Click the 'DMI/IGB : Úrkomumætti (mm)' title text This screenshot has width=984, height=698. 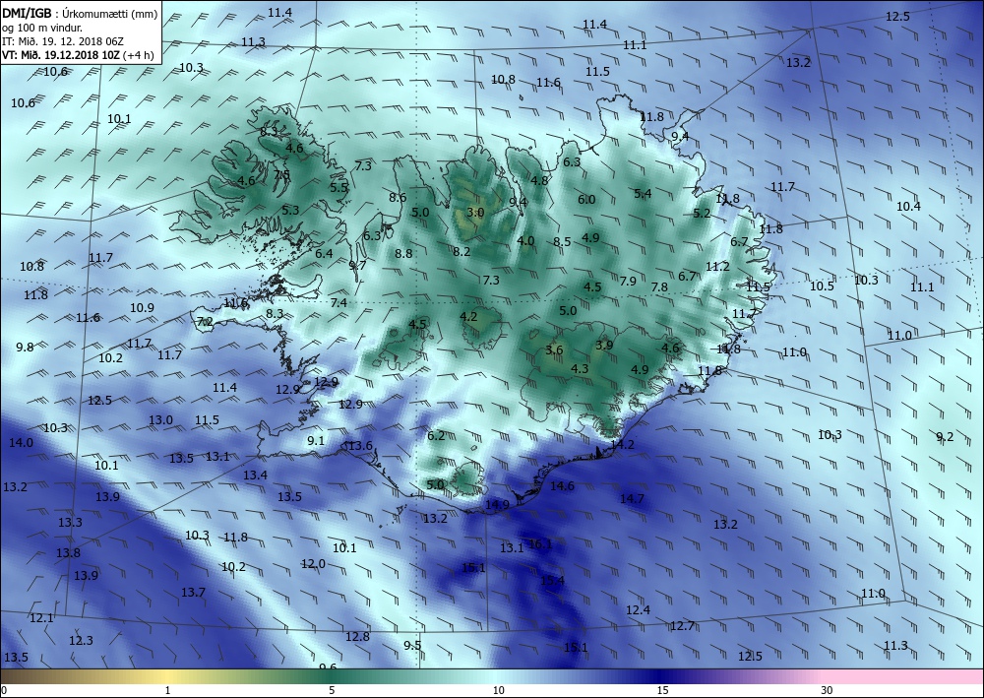click(x=79, y=13)
